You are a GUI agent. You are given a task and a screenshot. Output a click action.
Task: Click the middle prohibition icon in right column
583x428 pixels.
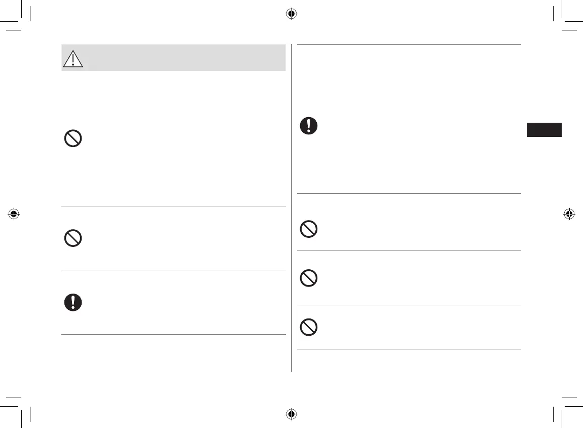coord(308,278)
